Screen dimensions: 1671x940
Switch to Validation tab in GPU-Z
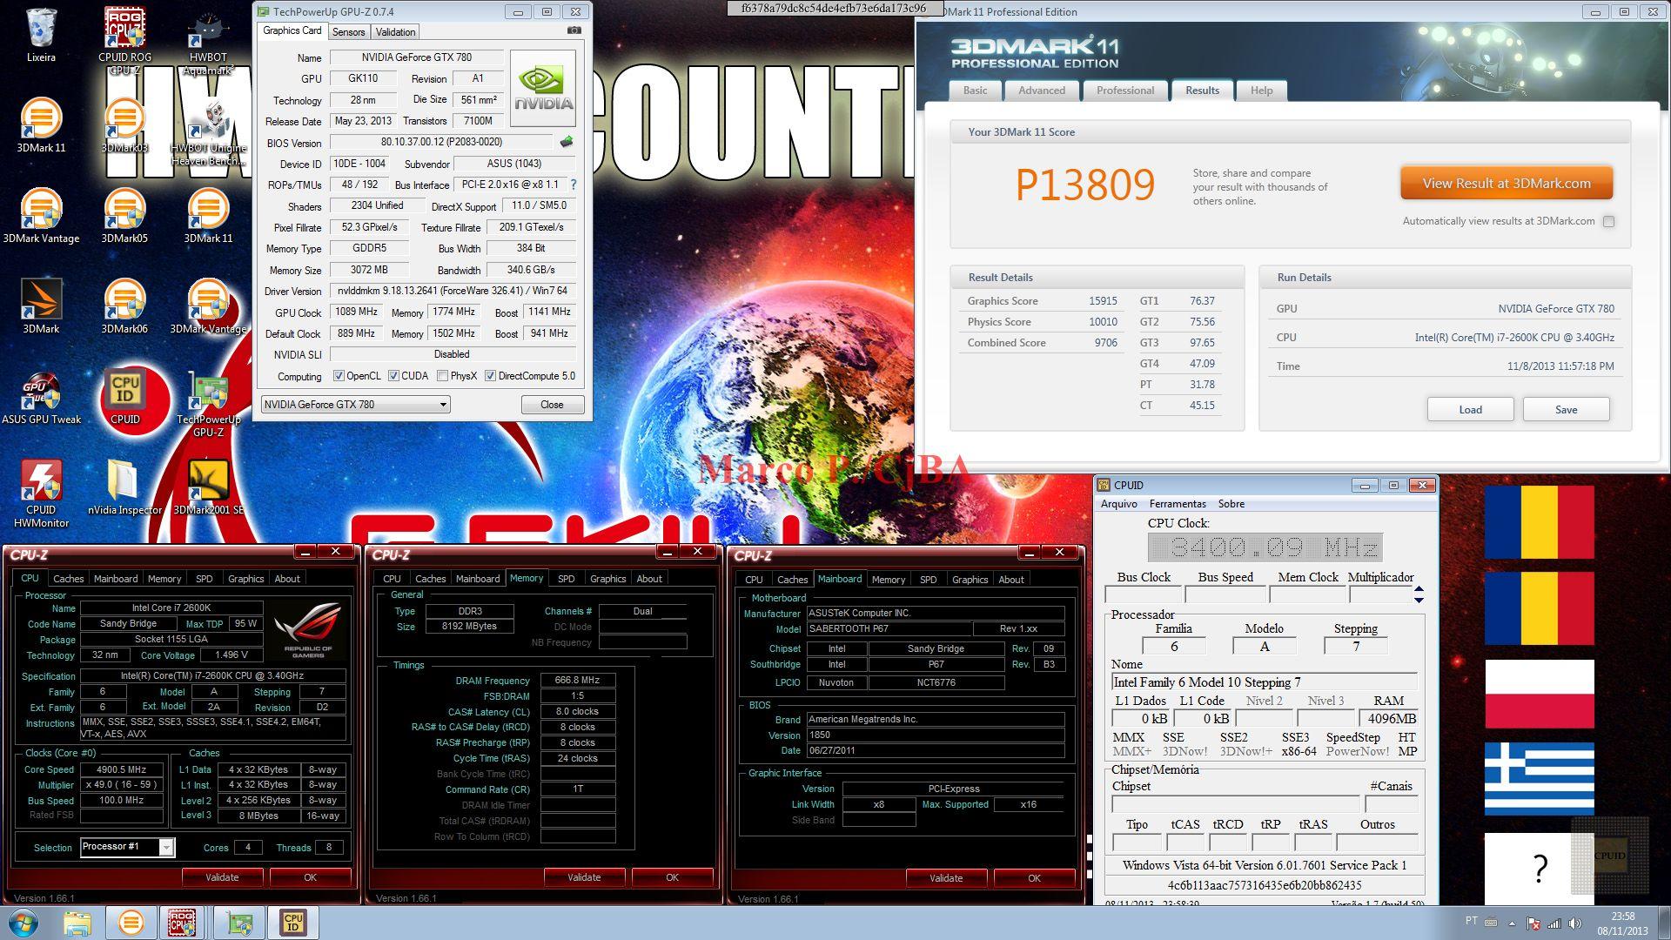point(395,32)
